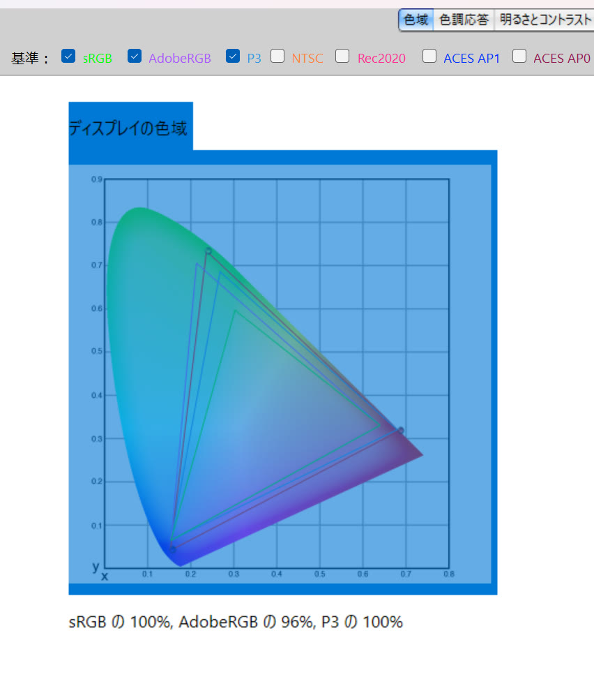Click the blue primary marker on chart
The height and width of the screenshot is (684, 594).
click(172, 550)
